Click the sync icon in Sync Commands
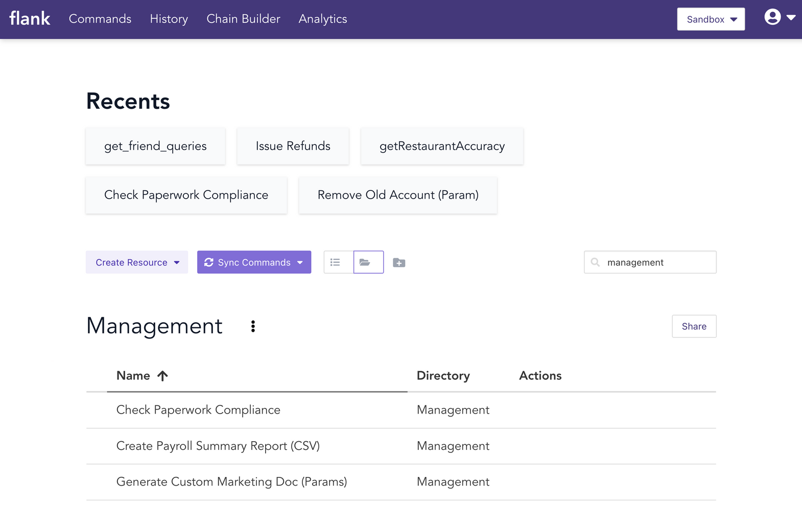The height and width of the screenshot is (505, 802). click(208, 262)
